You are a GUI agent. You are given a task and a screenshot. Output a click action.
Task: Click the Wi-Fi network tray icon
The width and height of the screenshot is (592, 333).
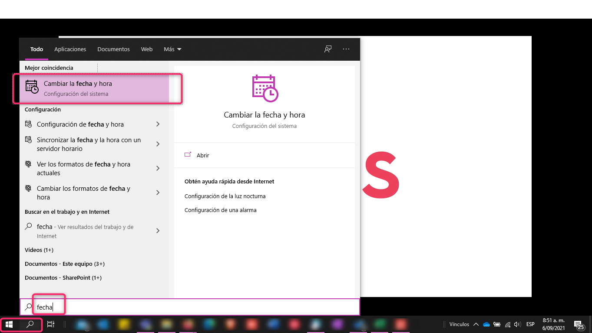[x=507, y=324]
